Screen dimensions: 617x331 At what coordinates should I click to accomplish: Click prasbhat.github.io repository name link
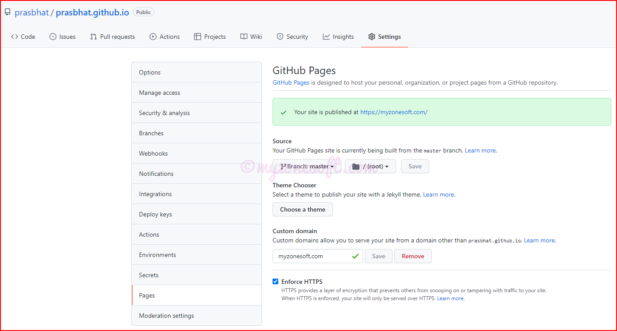pyautogui.click(x=93, y=12)
